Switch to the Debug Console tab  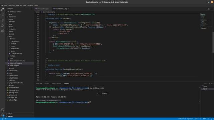[57, 84]
